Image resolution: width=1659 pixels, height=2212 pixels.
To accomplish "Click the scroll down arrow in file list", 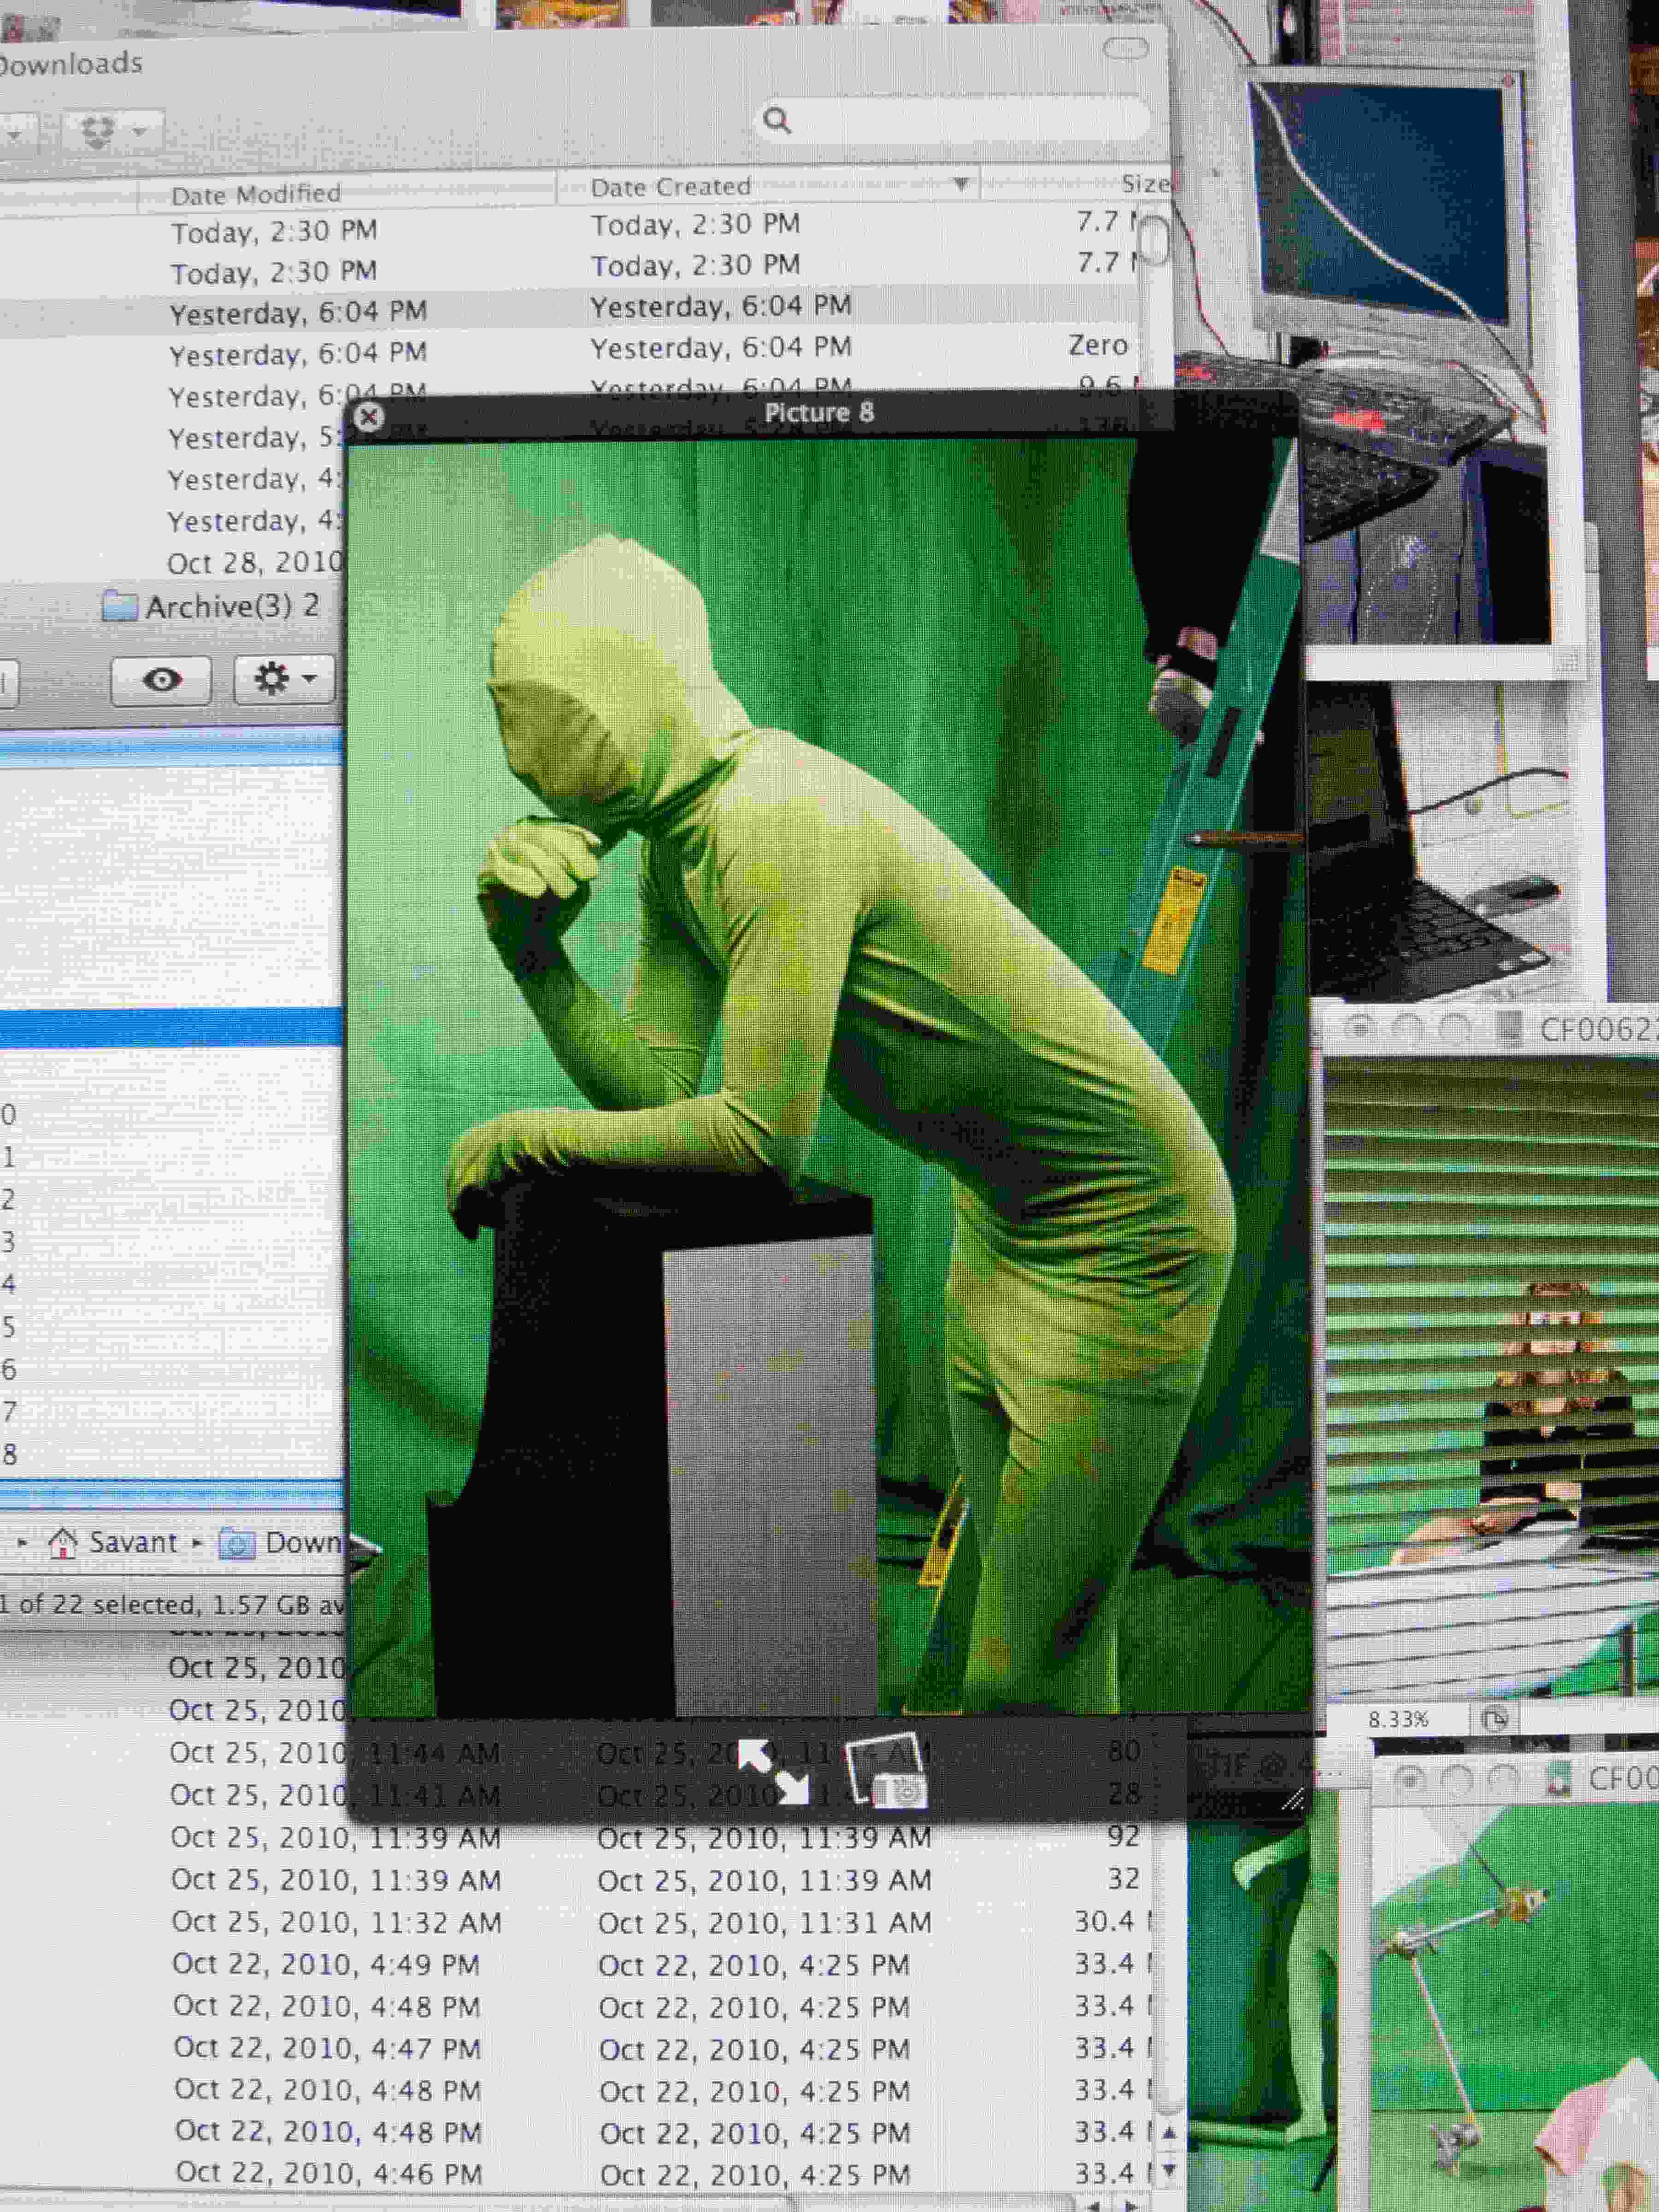I will tap(1168, 2170).
